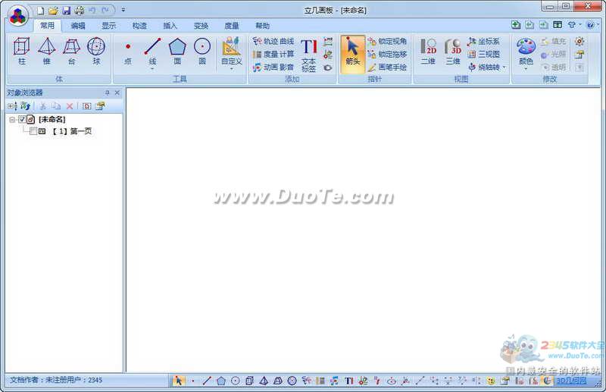Screen dimensions: 606x392
Task: Click 度量 计算 measure calculate button
Action: click(x=273, y=54)
